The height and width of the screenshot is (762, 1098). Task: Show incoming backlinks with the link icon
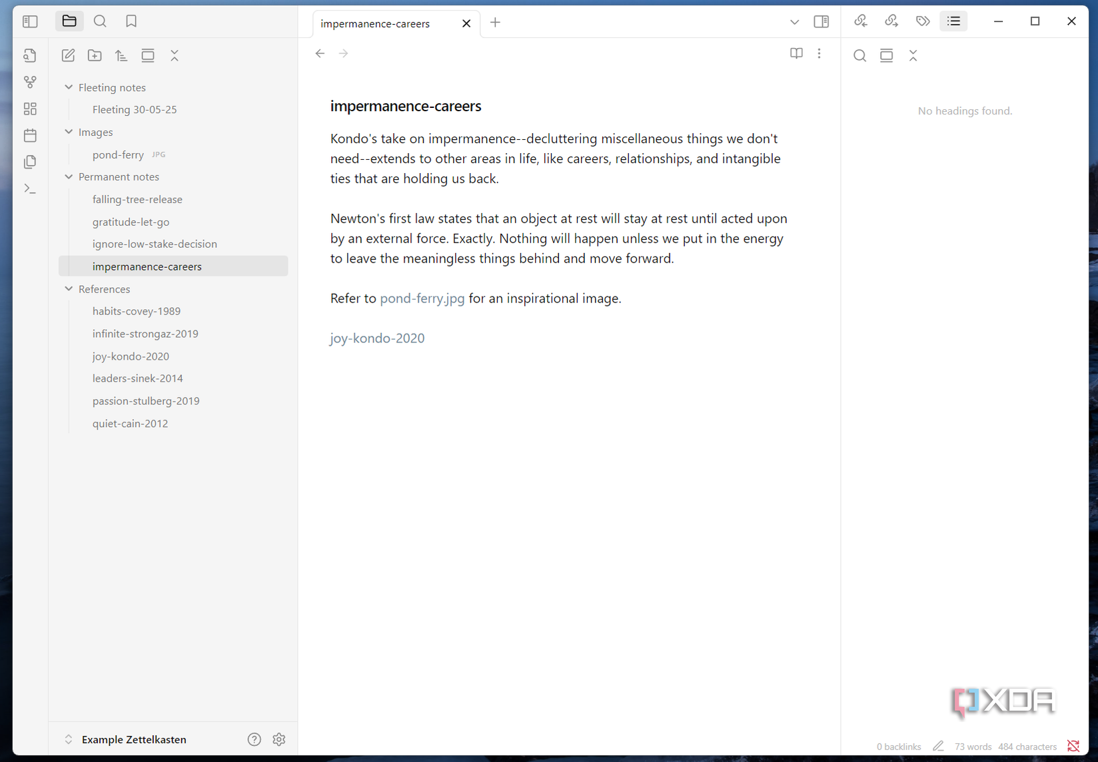pyautogui.click(x=860, y=21)
